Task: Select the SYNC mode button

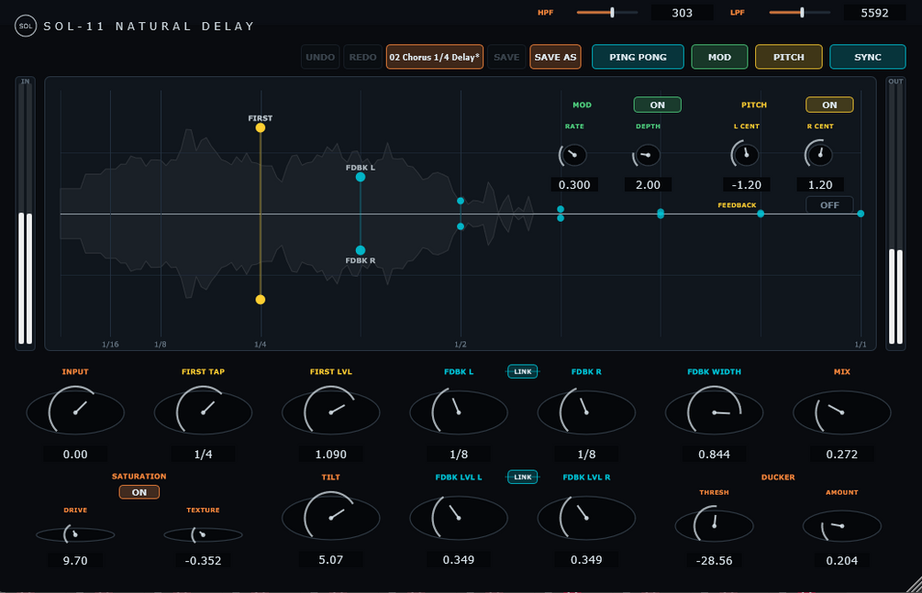Action: coord(867,57)
